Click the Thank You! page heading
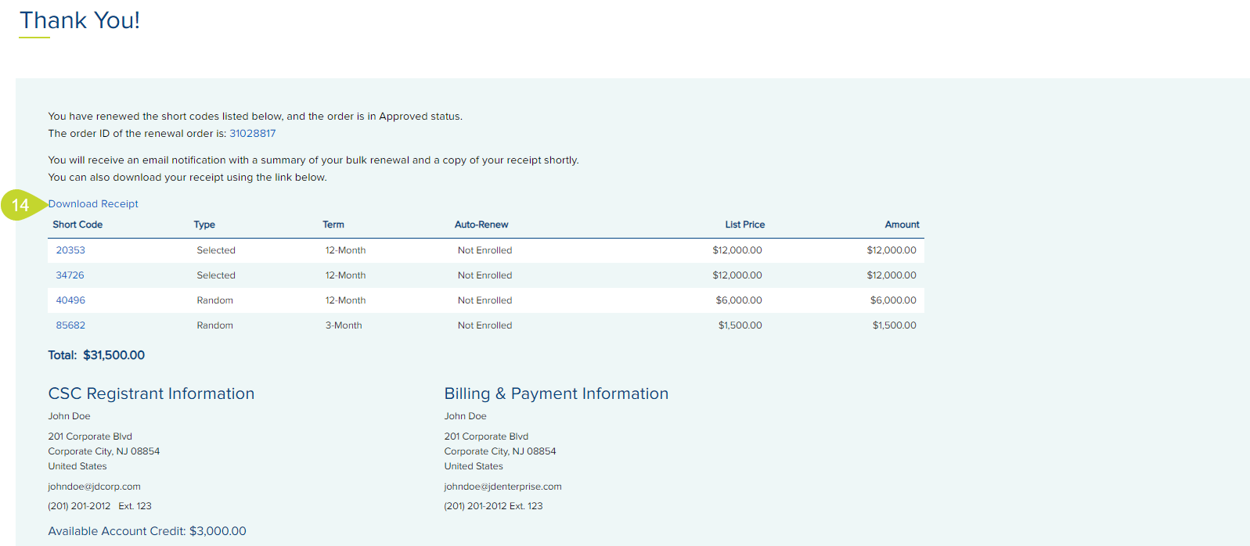1250x546 pixels. 80,20
